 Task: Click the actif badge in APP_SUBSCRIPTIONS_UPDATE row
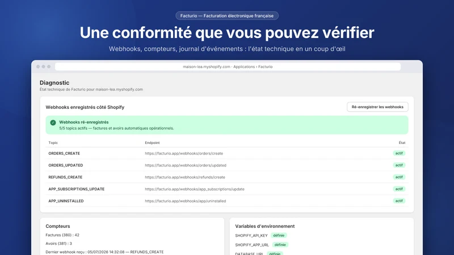399,189
